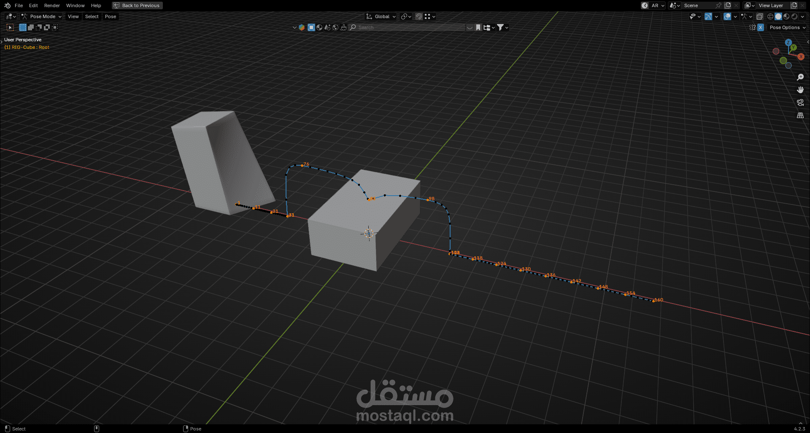Click the new scene button beside the Scene name
Image resolution: width=810 pixels, height=433 pixels.
click(727, 5)
